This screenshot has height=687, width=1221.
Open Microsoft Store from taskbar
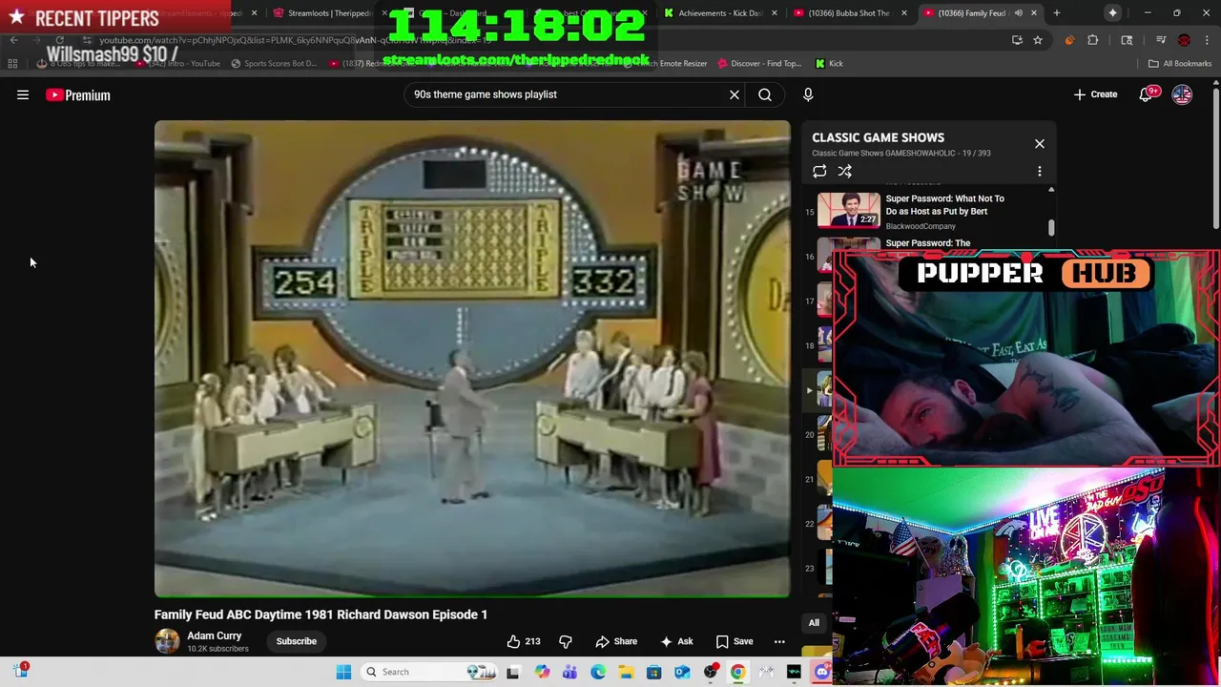point(653,672)
